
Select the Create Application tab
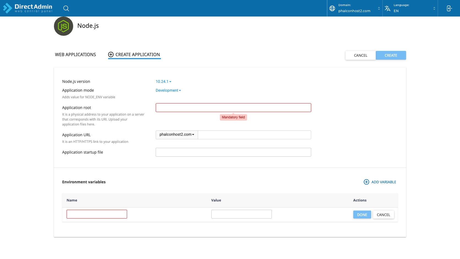point(135,54)
